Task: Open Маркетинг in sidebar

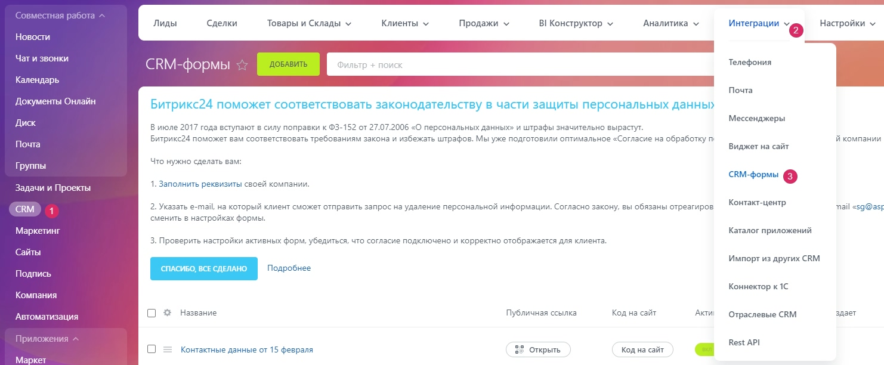Action: 38,231
